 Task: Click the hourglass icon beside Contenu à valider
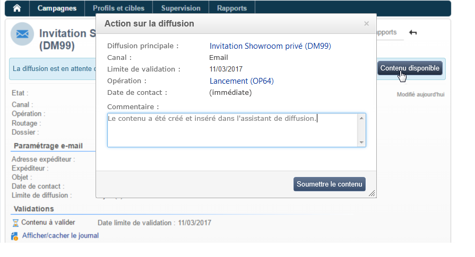[x=15, y=223]
